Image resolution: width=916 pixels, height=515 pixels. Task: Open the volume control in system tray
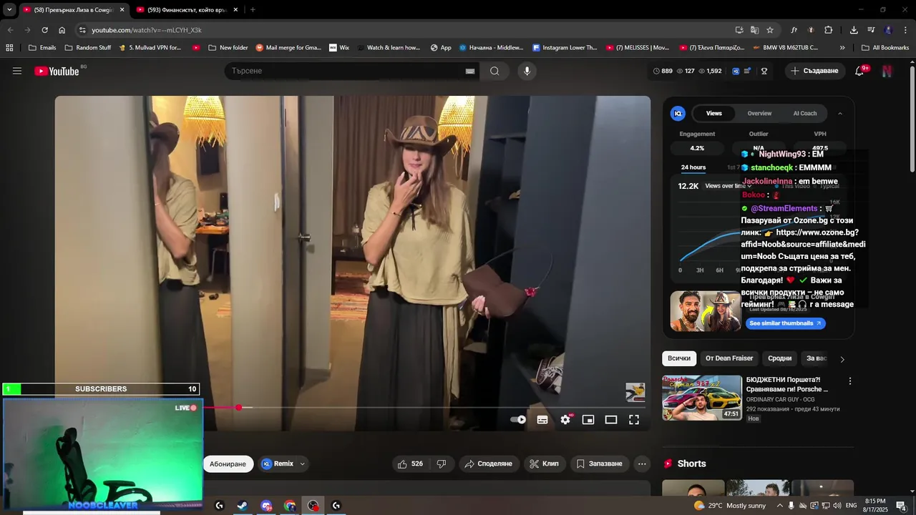(837, 506)
